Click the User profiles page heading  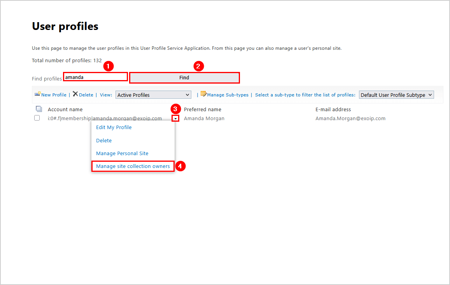click(65, 26)
